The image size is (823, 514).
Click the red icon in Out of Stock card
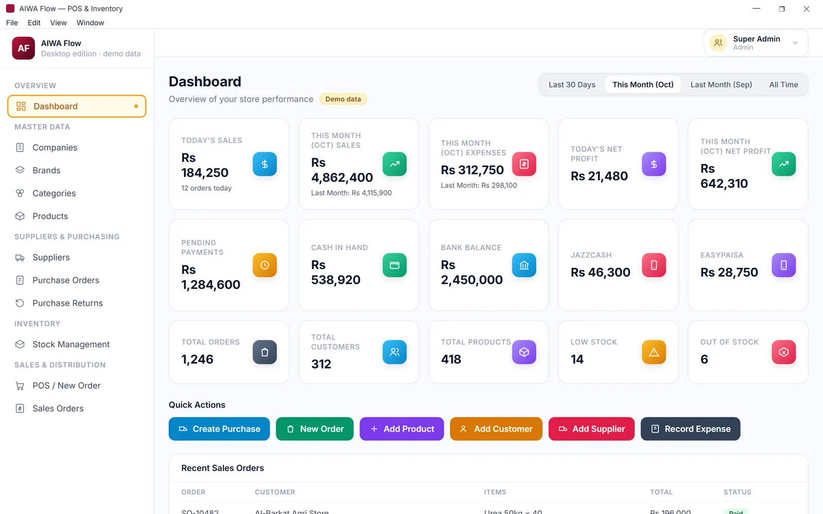[784, 352]
